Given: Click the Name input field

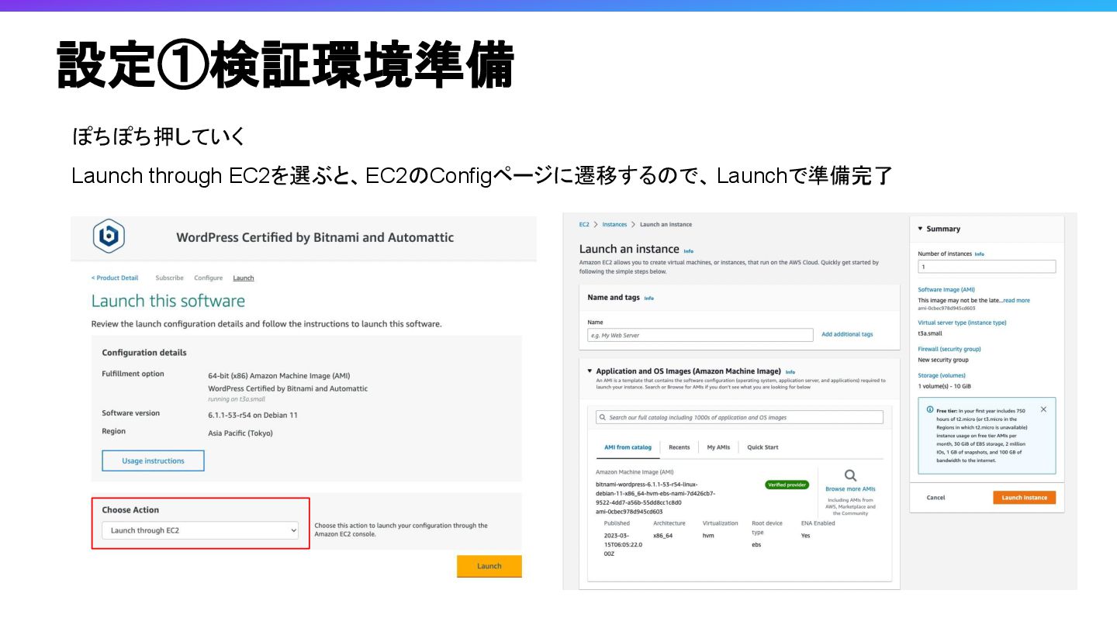Looking at the screenshot, I should click(700, 335).
